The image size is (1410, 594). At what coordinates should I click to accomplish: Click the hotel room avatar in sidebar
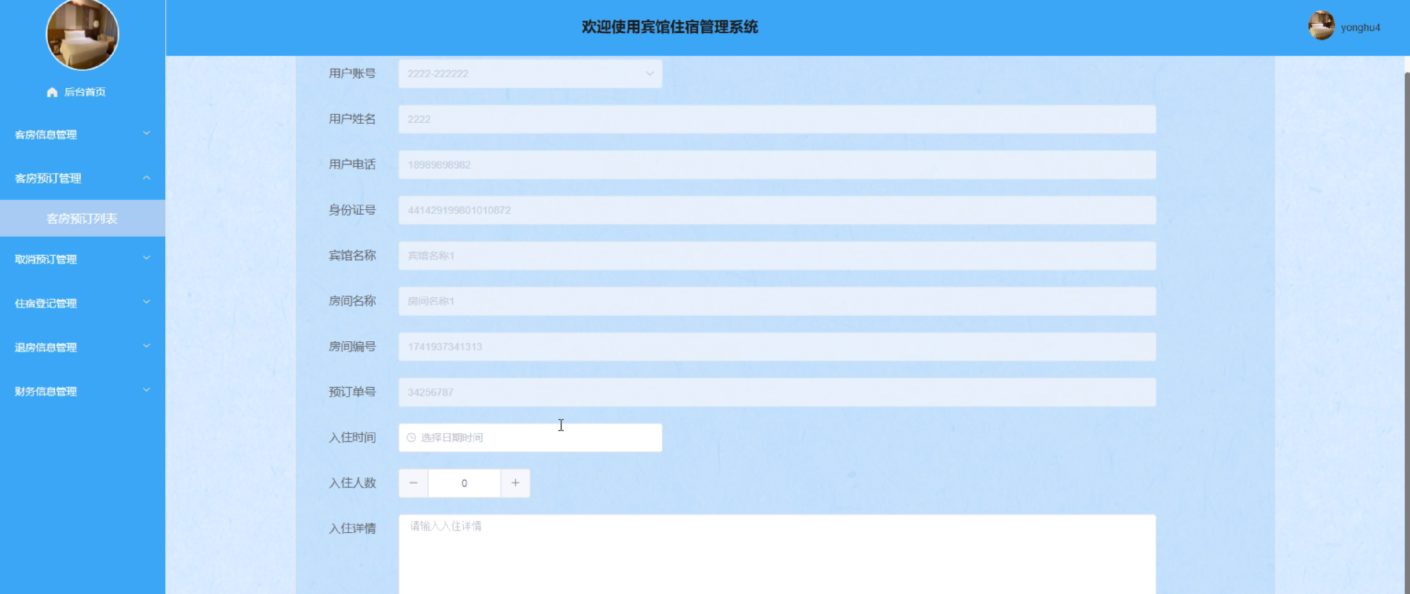pyautogui.click(x=82, y=34)
